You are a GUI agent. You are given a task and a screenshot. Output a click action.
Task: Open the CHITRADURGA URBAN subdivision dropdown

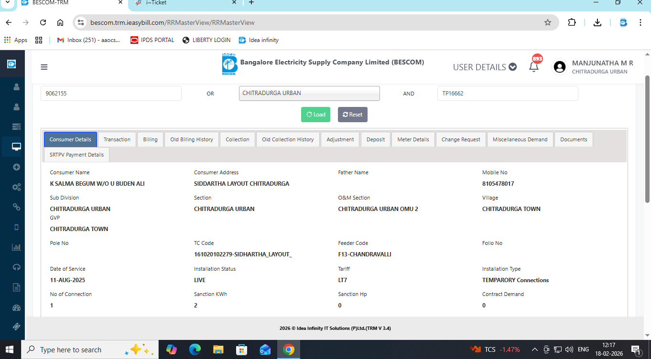309,94
